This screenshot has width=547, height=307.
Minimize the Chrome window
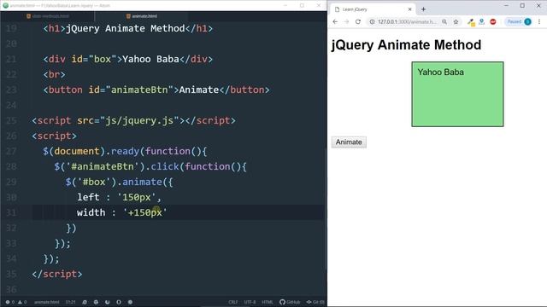click(506, 6)
